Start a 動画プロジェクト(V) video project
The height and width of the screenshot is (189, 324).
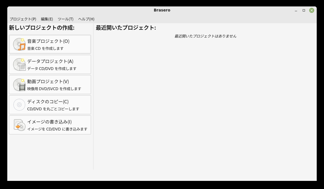(50, 85)
